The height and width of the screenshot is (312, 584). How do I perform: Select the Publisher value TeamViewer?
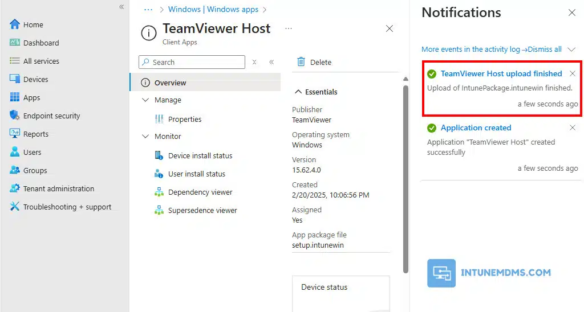(311, 120)
